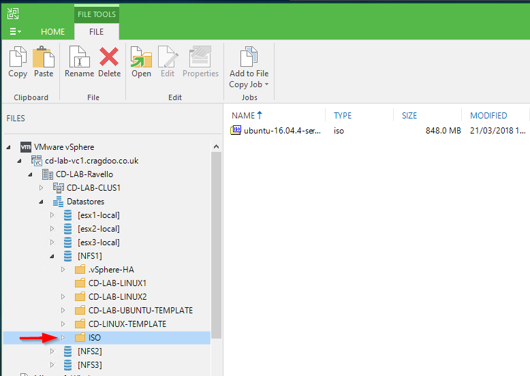Switch to the HOME ribbon tab
The width and height of the screenshot is (530, 376).
52,32
